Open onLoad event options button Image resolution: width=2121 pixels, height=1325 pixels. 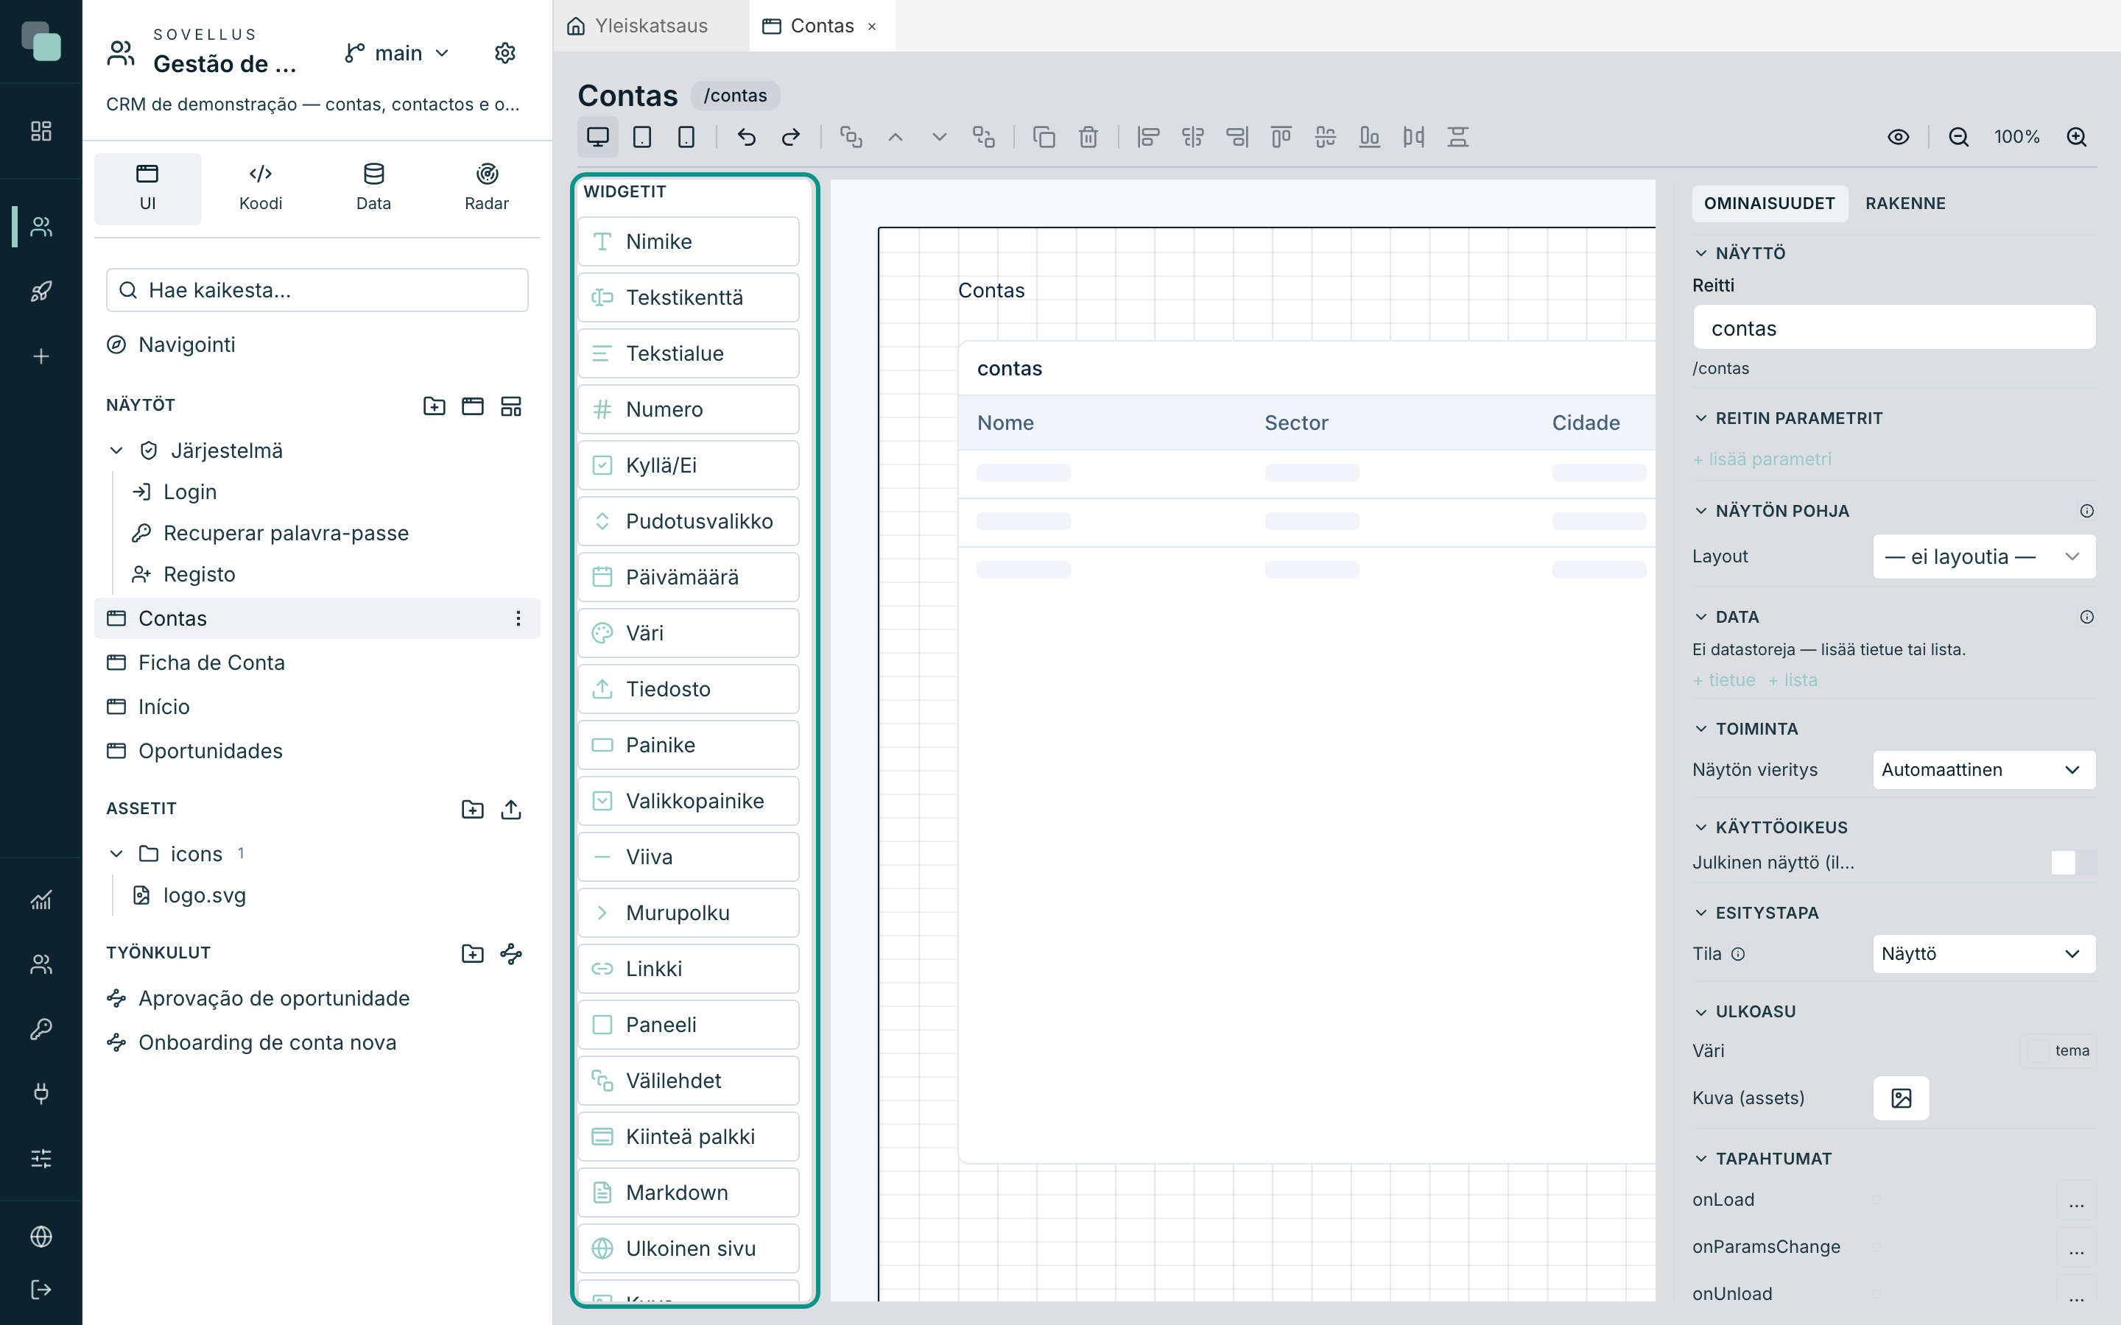pyautogui.click(x=2076, y=1200)
